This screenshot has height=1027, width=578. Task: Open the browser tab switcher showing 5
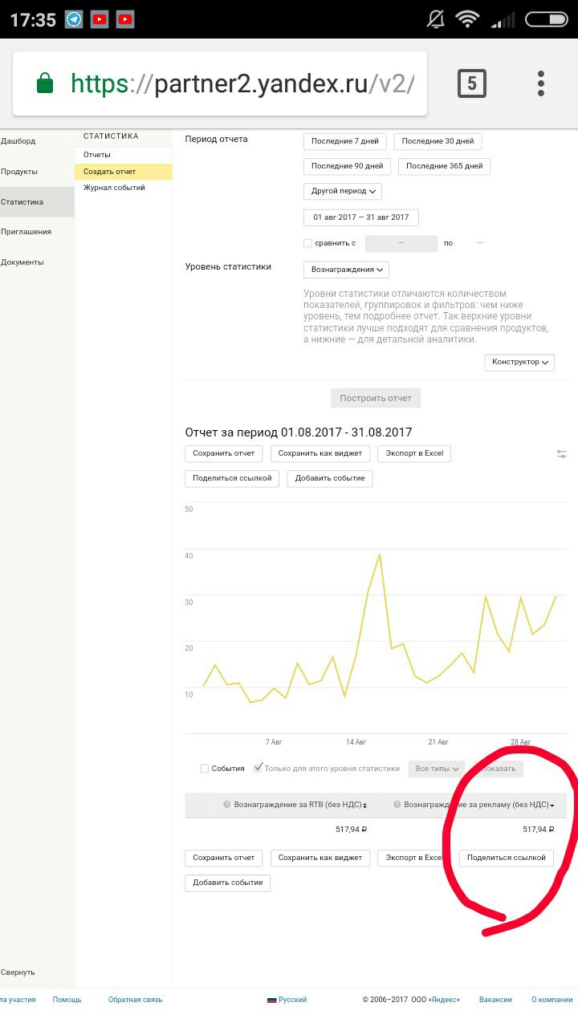coord(471,83)
